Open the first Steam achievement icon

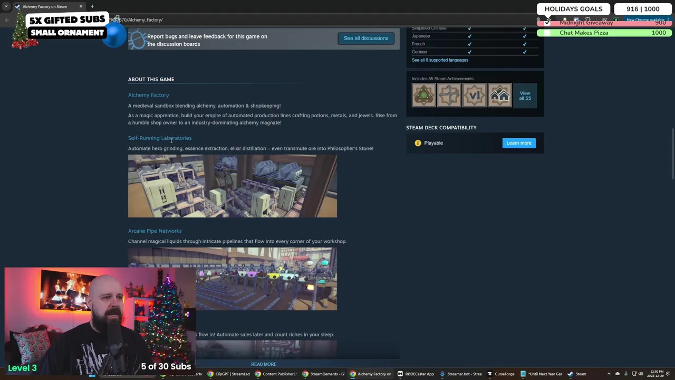coord(423,96)
